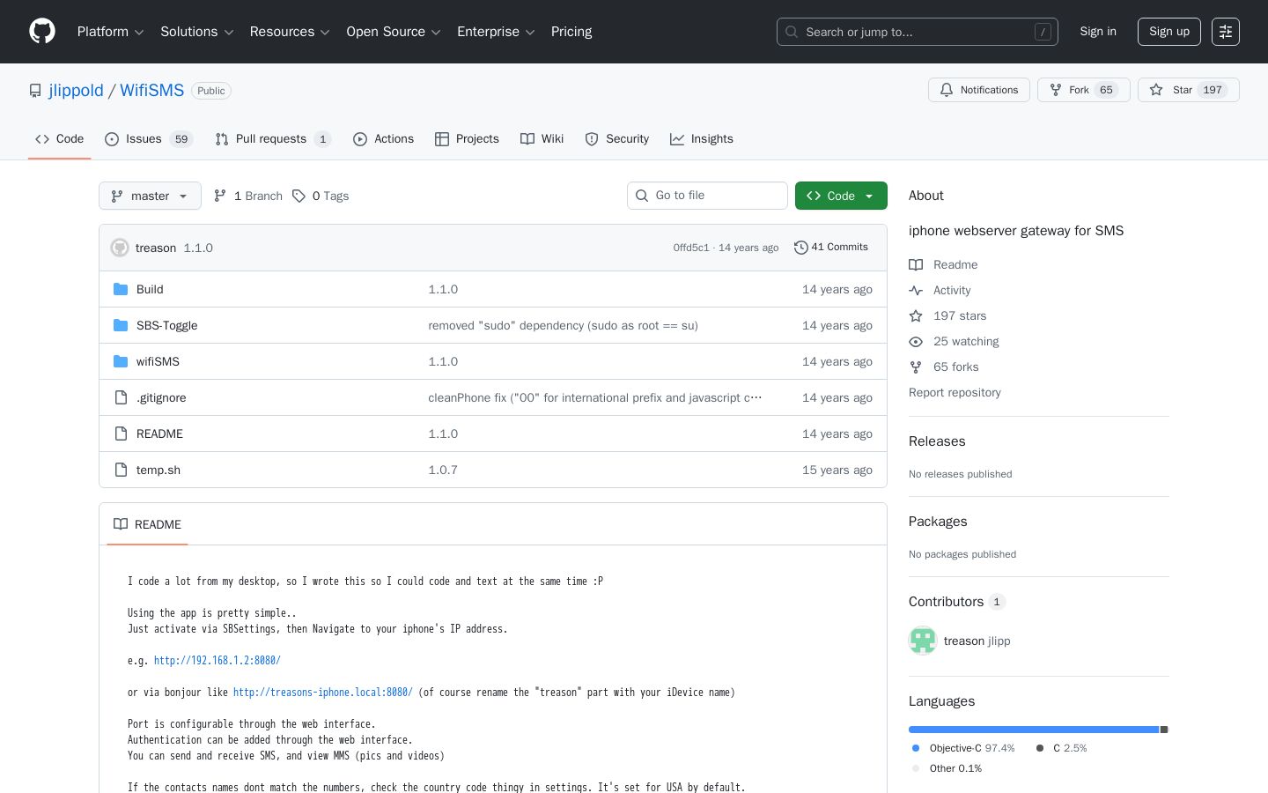1268x793 pixels.
Task: Click the treason contributor avatar
Action: (x=923, y=641)
